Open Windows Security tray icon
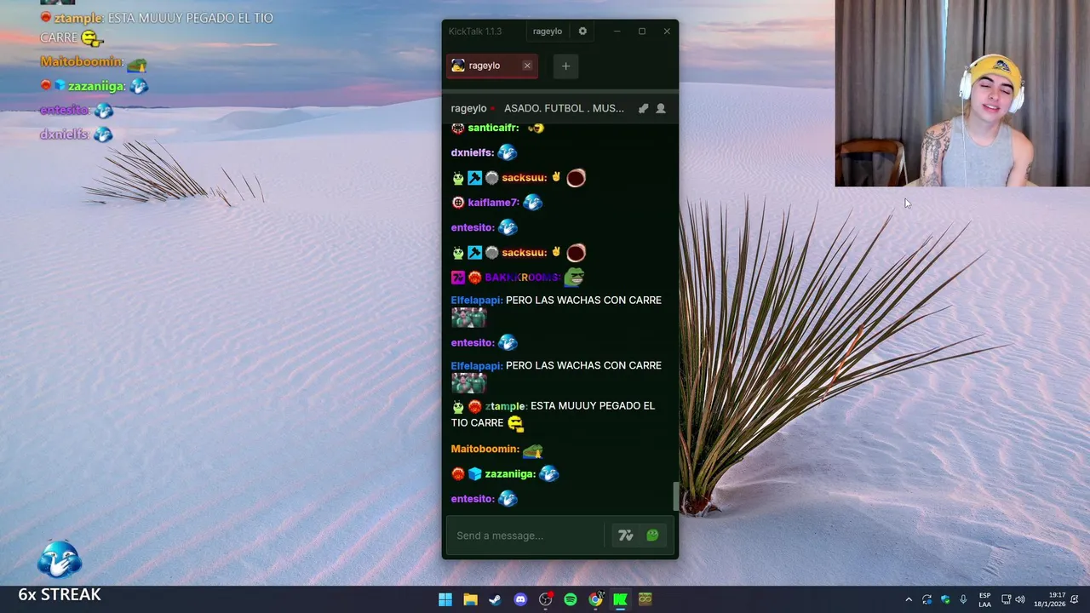The height and width of the screenshot is (613, 1090). click(945, 599)
